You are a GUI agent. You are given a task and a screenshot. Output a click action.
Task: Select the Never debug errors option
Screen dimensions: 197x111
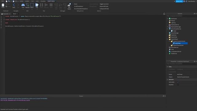coord(76,4)
